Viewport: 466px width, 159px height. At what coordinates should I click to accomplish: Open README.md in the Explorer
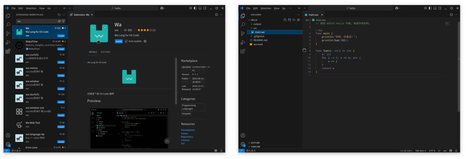point(260,40)
